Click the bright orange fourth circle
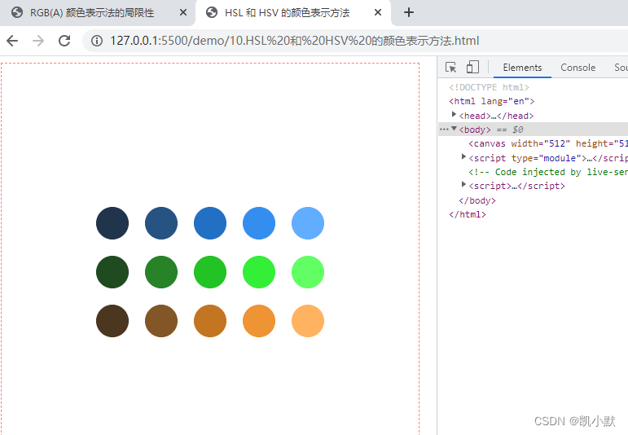Viewport: 628px width, 435px height. click(259, 321)
